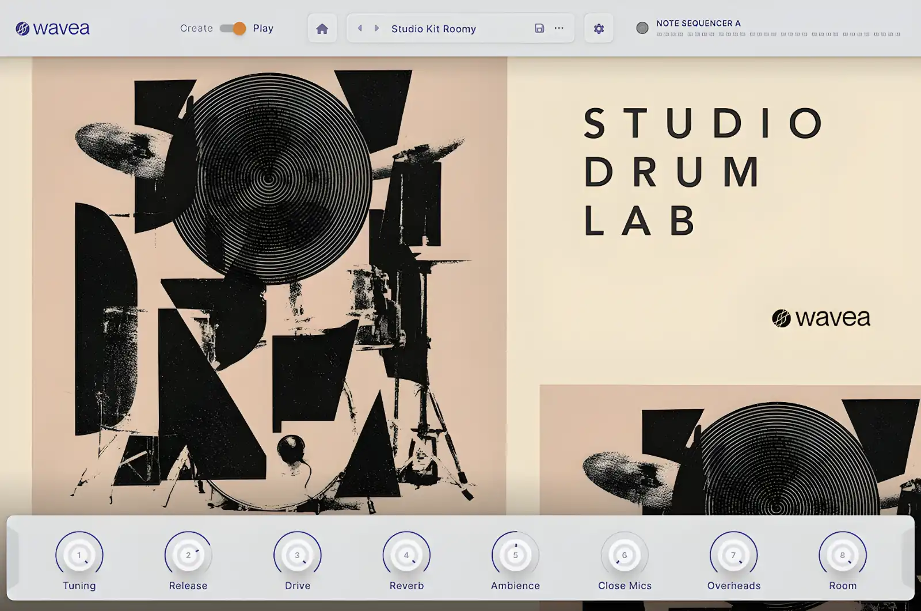Toggle the Create/Play switch

pyautogui.click(x=233, y=28)
